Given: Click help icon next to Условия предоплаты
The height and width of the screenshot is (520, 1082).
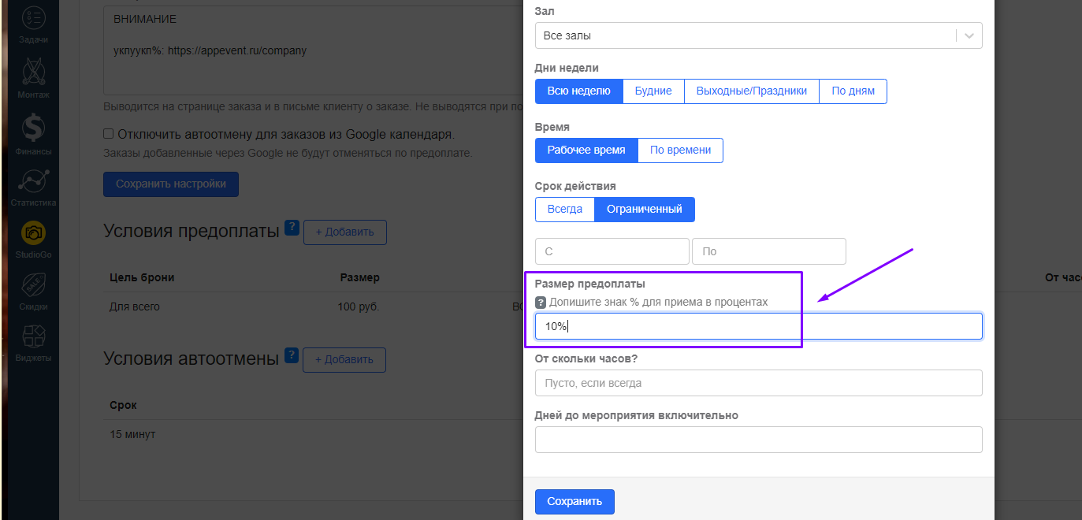Looking at the screenshot, I should pos(292,228).
